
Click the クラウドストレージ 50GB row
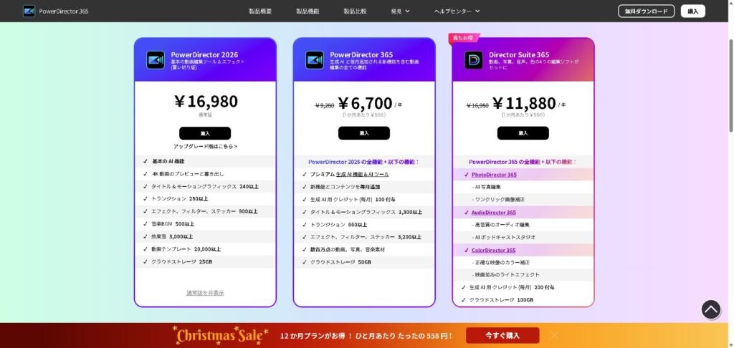pos(363,262)
